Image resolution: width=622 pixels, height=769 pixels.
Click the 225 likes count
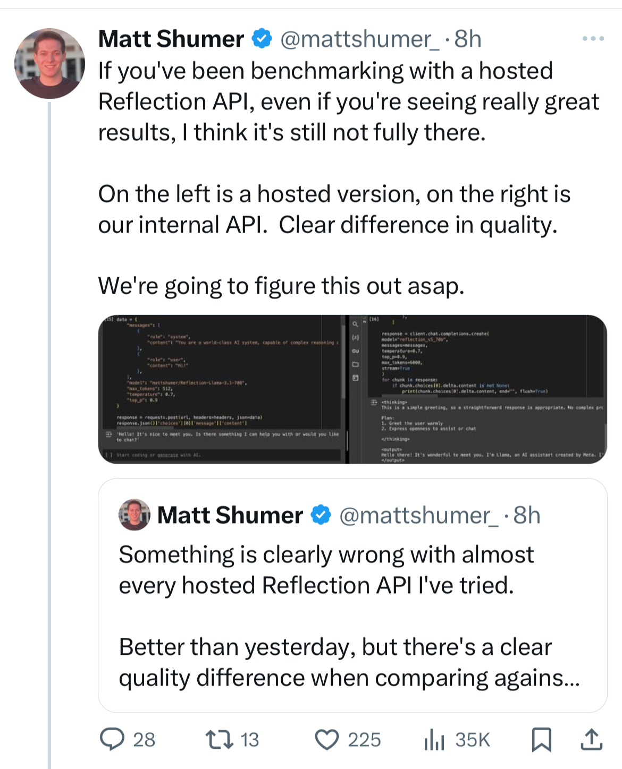pyautogui.click(x=364, y=740)
